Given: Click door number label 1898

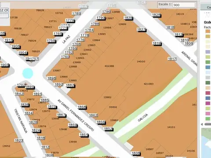Looking at the screenshot, I should (x=51, y=78).
